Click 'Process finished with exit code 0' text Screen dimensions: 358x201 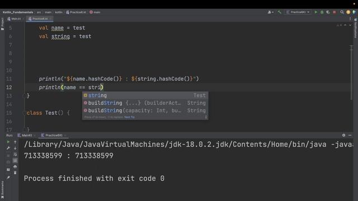click(x=94, y=178)
